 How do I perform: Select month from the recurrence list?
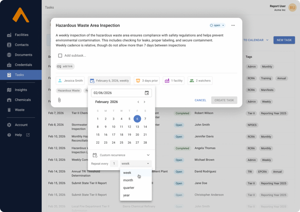coord(128,180)
